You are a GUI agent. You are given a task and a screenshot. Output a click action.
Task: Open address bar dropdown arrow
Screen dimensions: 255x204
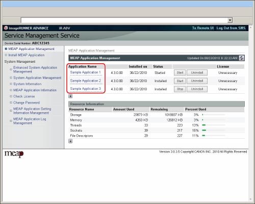pyautogui.click(x=230, y=20)
